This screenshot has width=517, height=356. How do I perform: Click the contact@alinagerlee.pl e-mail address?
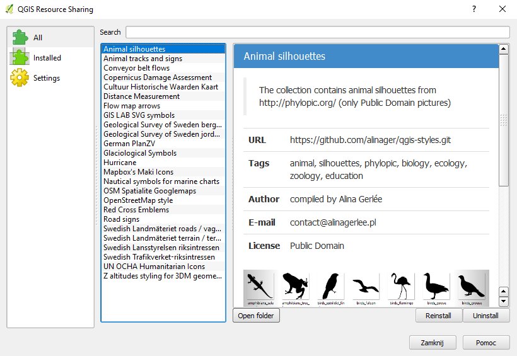[333, 222]
